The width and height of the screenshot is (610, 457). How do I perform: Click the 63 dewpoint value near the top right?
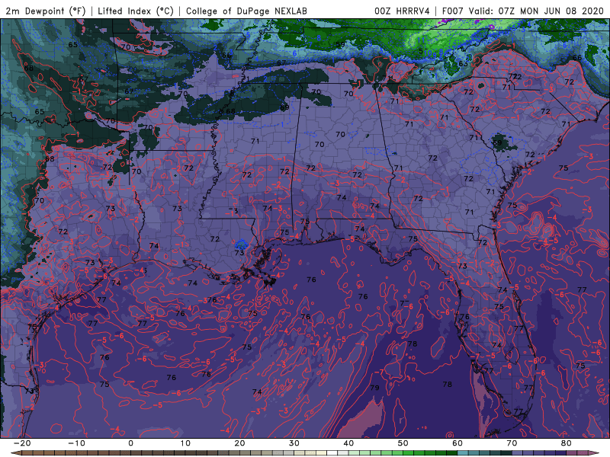coord(464,63)
